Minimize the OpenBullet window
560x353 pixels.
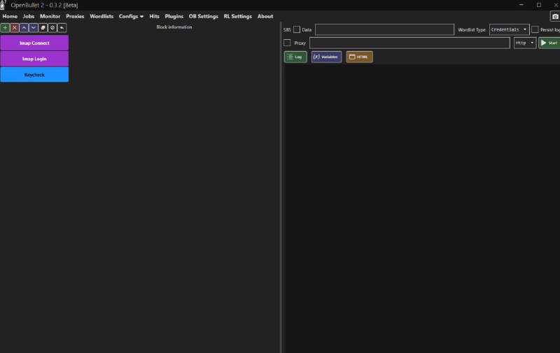tap(521, 5)
